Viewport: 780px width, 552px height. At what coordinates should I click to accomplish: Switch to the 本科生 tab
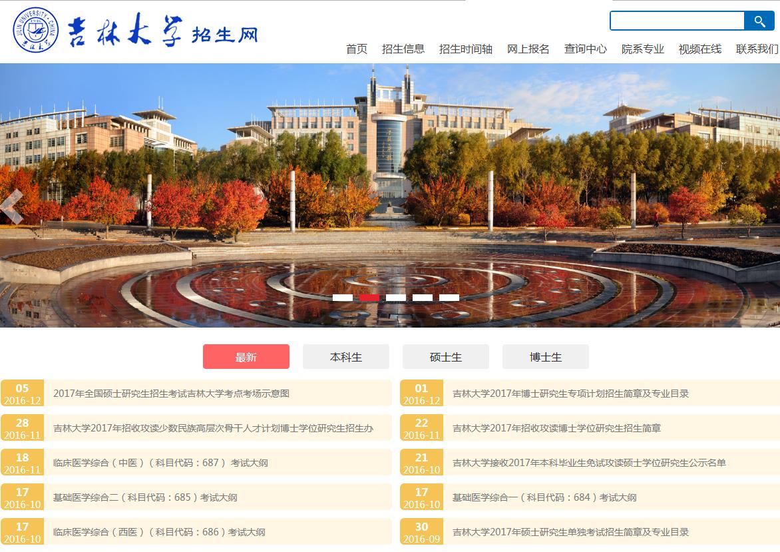tap(345, 356)
